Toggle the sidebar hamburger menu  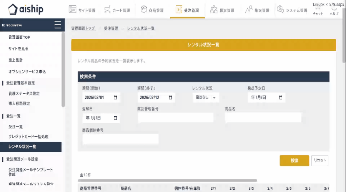(58, 25)
